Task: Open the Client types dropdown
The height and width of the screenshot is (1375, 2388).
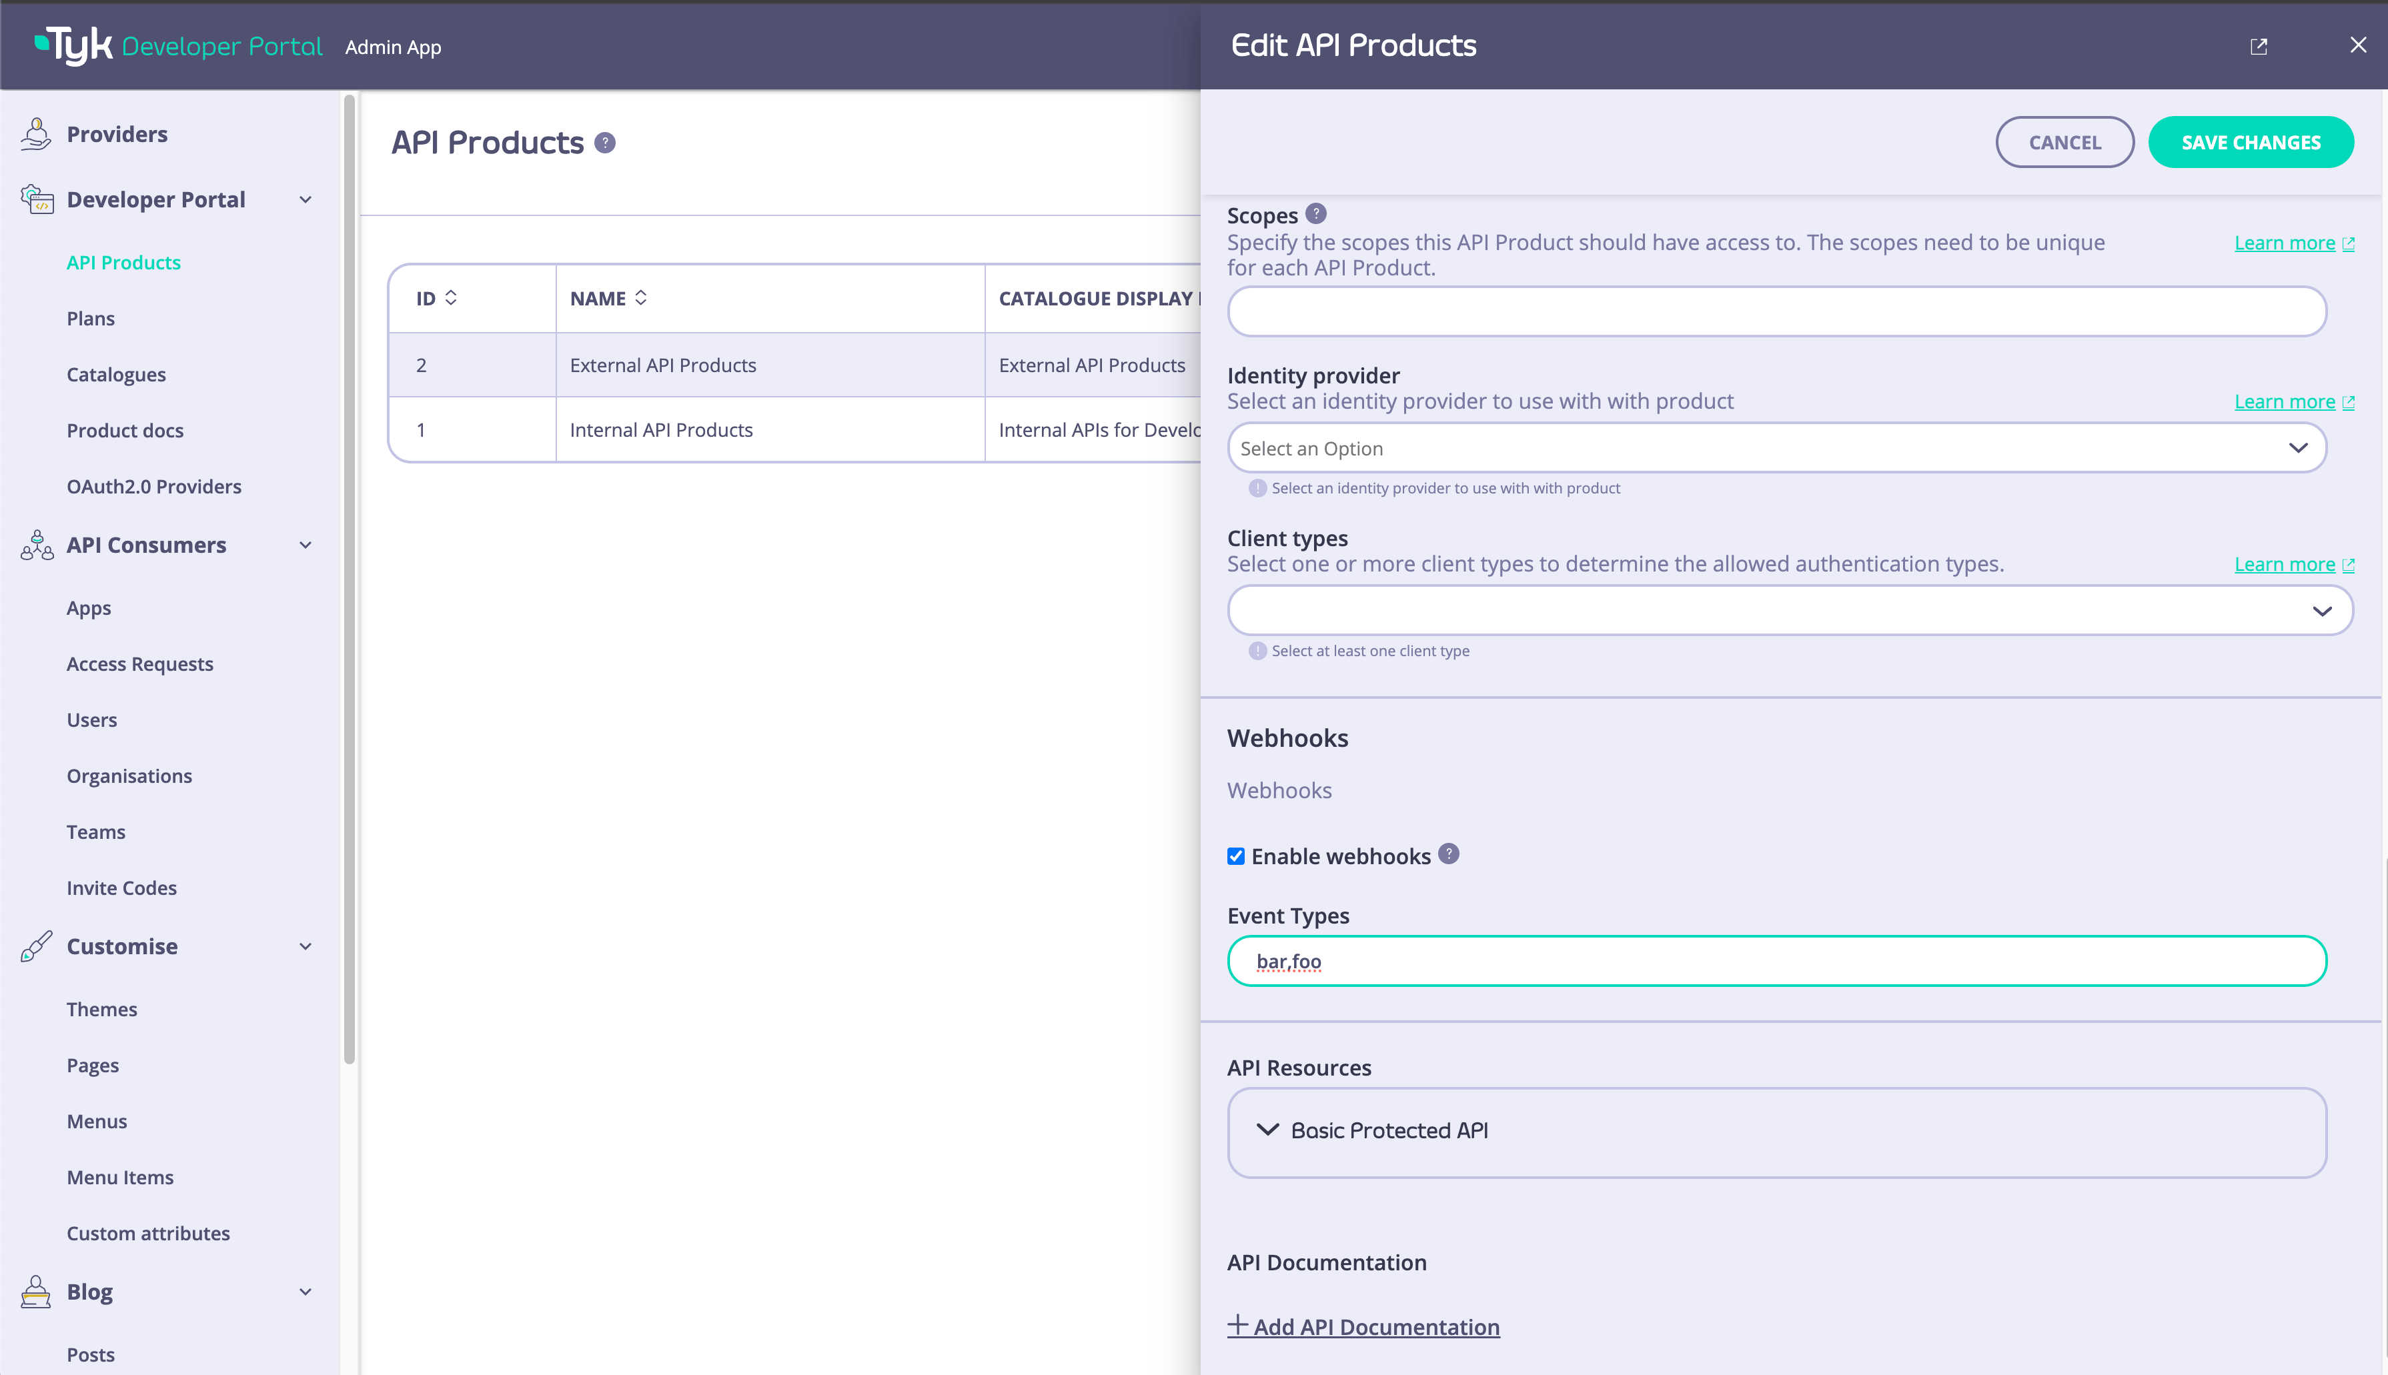Action: coord(1790,610)
